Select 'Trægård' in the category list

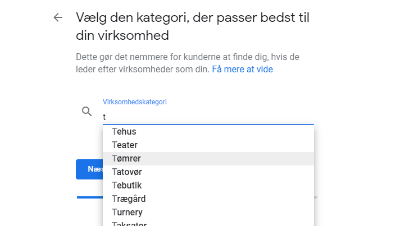pyautogui.click(x=208, y=199)
